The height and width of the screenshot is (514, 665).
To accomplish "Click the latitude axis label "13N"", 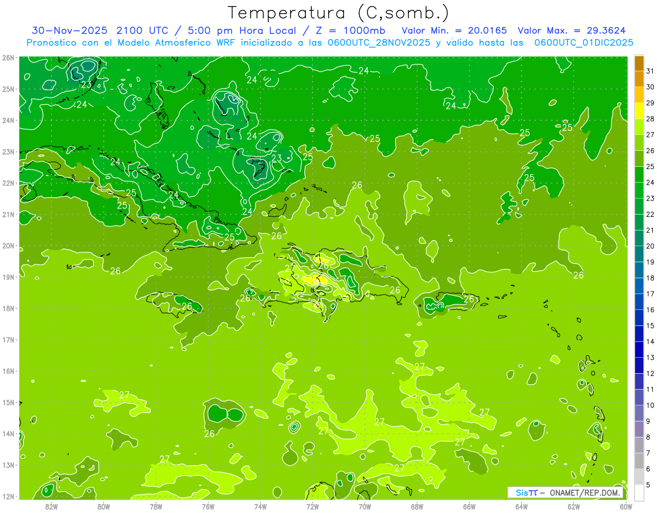I will click(8, 465).
